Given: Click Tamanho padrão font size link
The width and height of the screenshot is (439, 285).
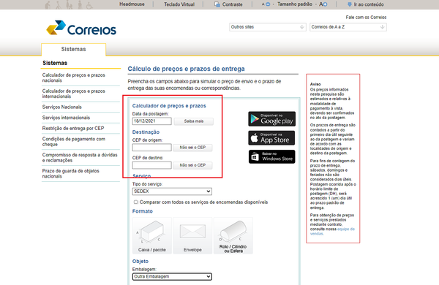Looking at the screenshot, I should 295,4.
